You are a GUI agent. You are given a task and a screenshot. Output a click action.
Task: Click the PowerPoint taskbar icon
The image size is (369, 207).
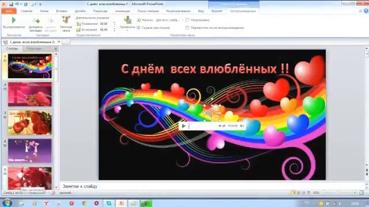point(122,203)
